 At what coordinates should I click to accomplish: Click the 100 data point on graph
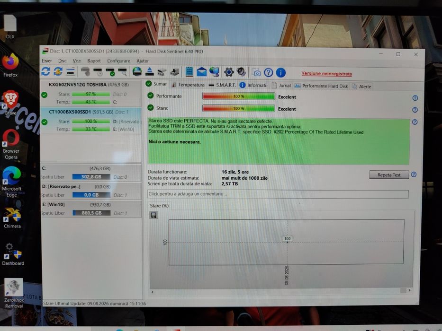point(287,239)
